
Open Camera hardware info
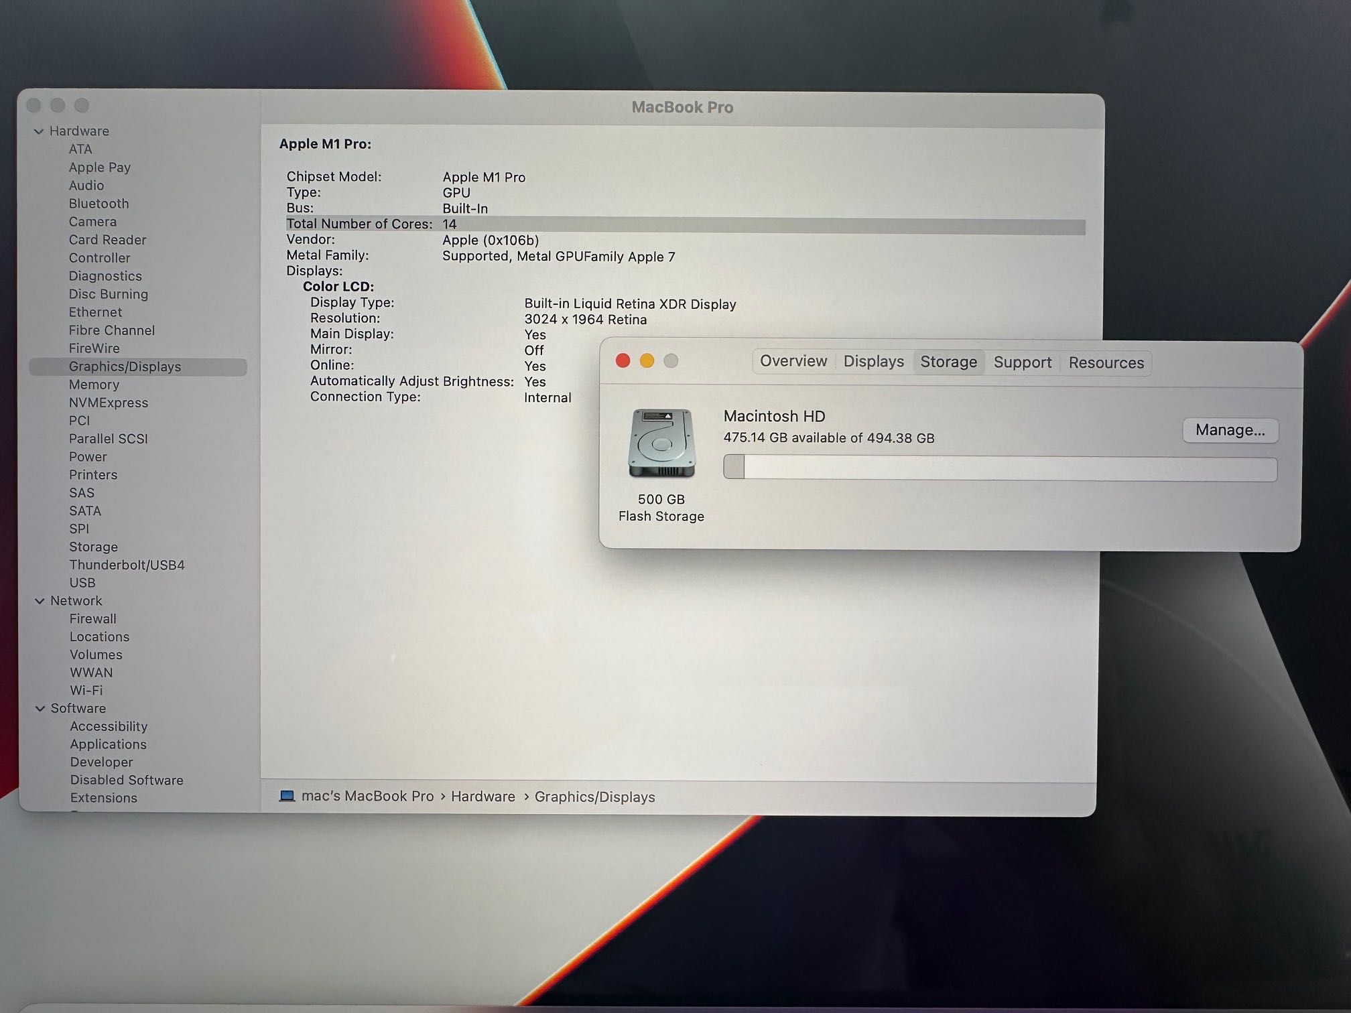92,222
